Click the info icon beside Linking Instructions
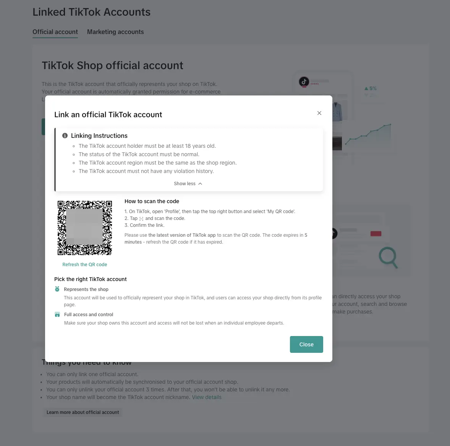Image resolution: width=450 pixels, height=446 pixels. (65, 136)
